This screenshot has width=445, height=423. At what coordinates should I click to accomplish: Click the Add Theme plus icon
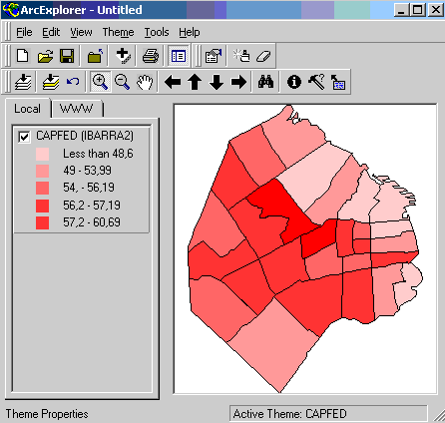(x=123, y=56)
